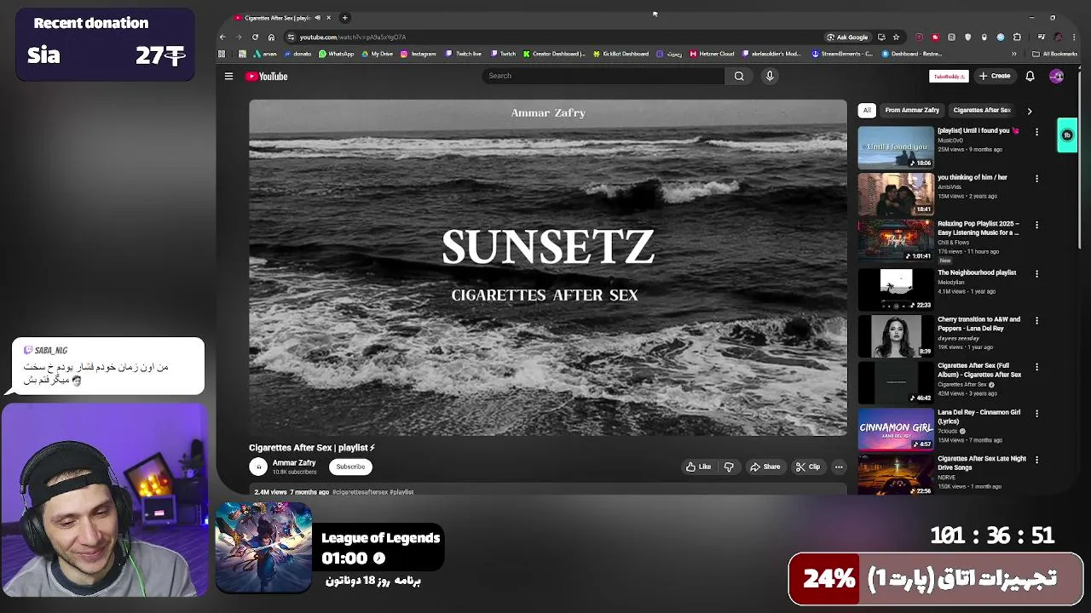Viewport: 1091px width, 613px height.
Task: Open the My Drive bookmark
Action: coord(377,54)
